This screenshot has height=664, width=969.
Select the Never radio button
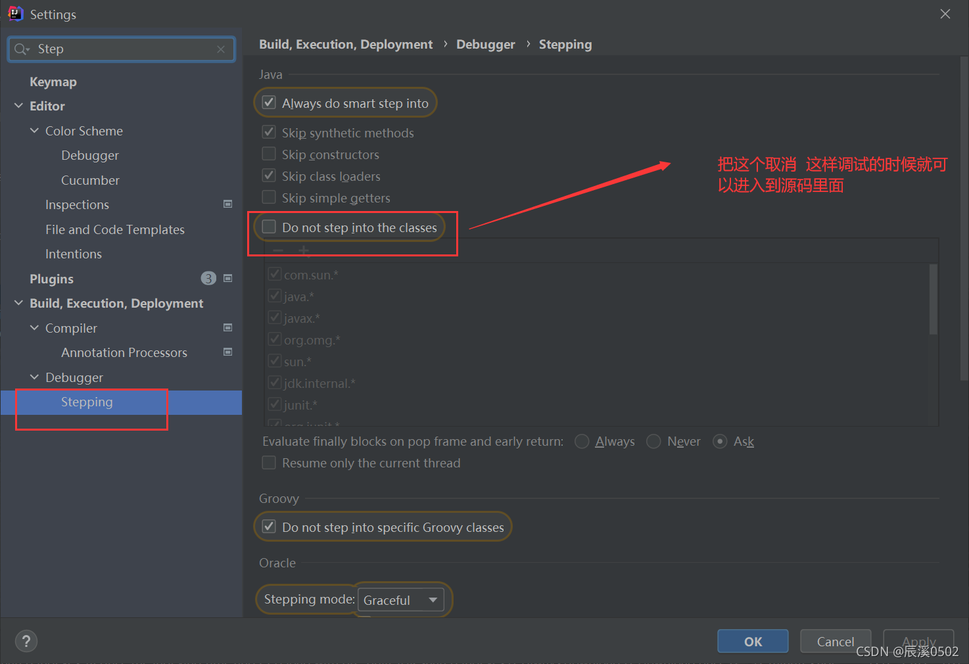tap(653, 442)
